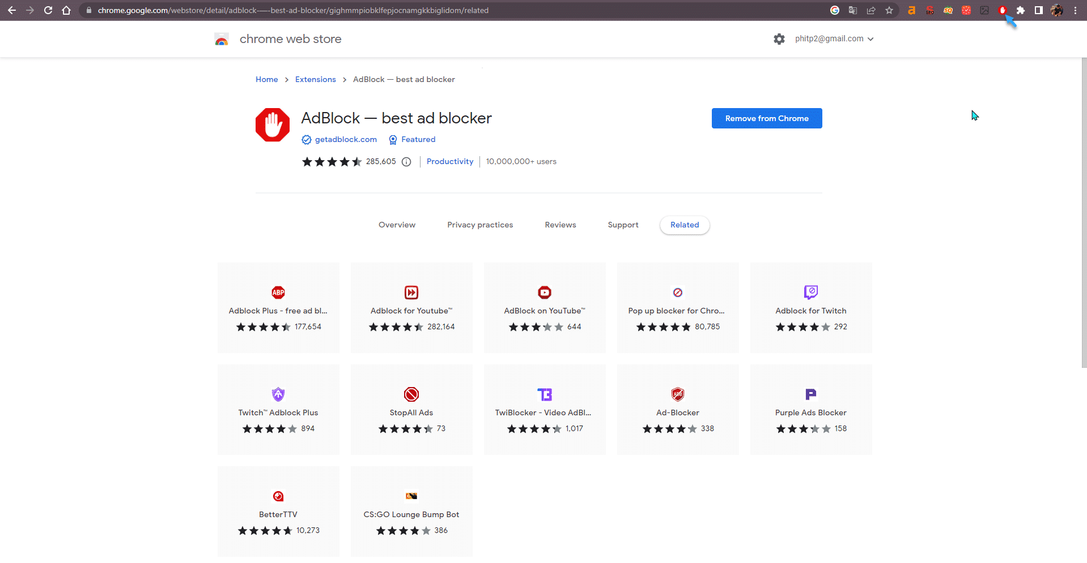This screenshot has width=1087, height=563.
Task: Click the 10,000,000+ users text
Action: [x=521, y=161]
